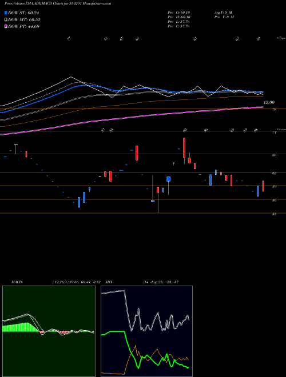Click the magenta DOW PT legend swatch

pos(6,26)
